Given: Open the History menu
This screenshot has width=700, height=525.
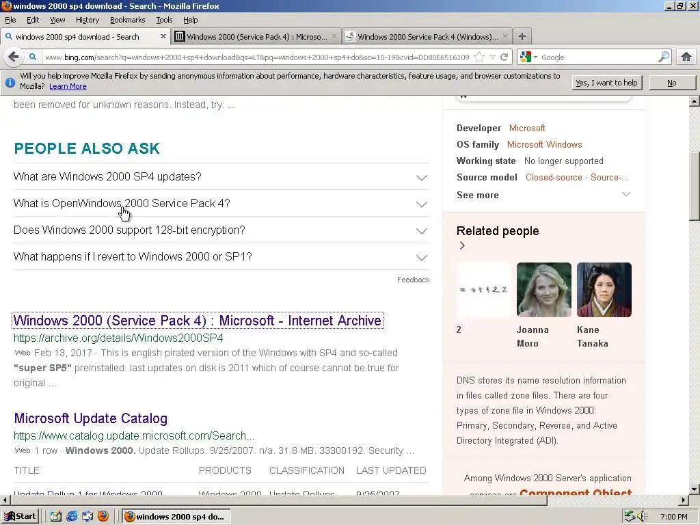Looking at the screenshot, I should click(87, 20).
